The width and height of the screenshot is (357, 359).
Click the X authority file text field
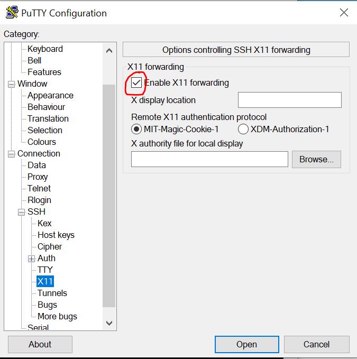tap(209, 159)
